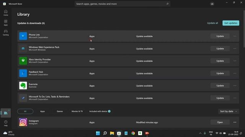Show hidden system tray icons
The height and width of the screenshot is (137, 245).
[x=200, y=133]
